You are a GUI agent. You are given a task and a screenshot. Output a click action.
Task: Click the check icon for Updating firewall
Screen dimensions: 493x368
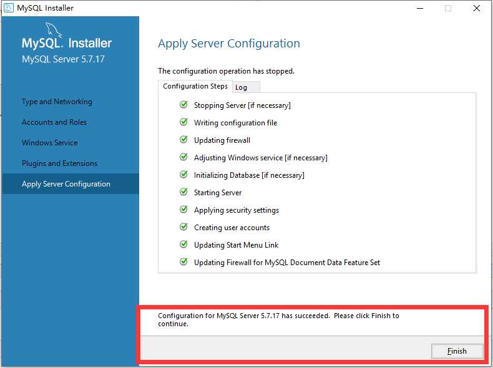tap(183, 140)
